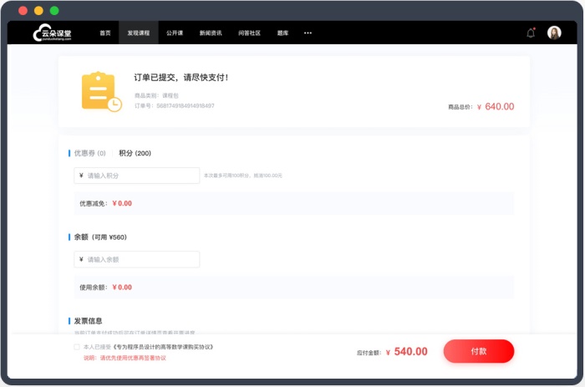Click the red 说明 notice text
Image resolution: width=585 pixels, height=387 pixels.
(125, 358)
